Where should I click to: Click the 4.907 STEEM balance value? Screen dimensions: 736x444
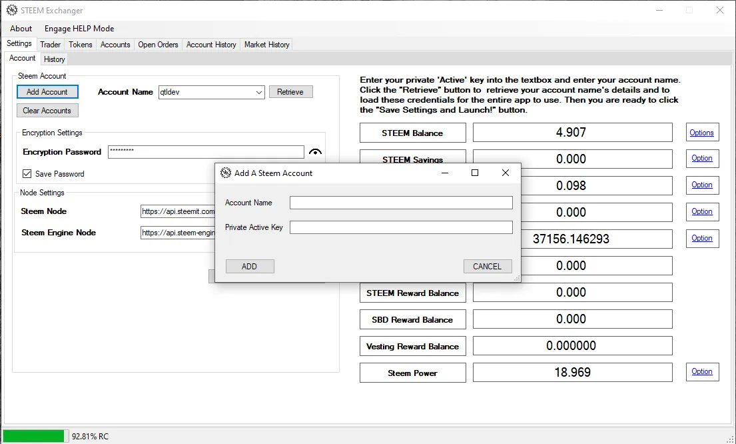(x=572, y=133)
